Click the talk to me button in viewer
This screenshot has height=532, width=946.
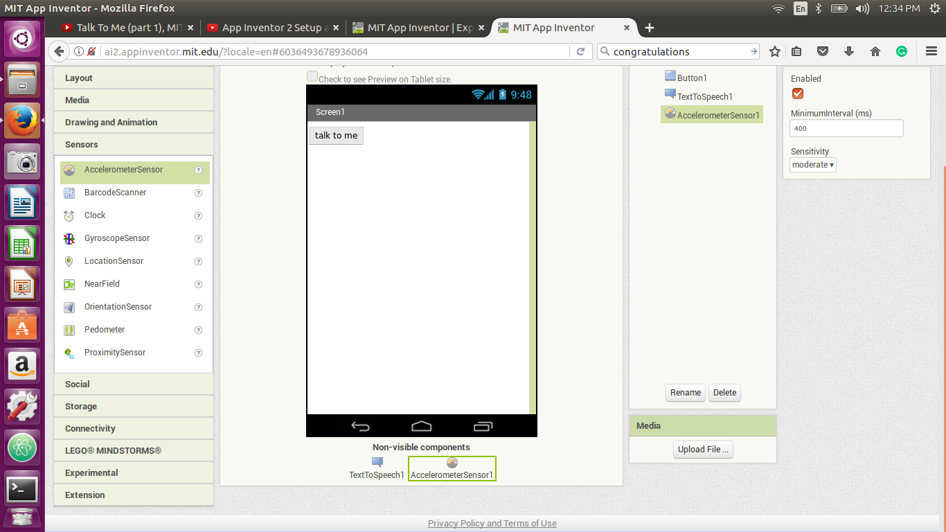tap(336, 135)
